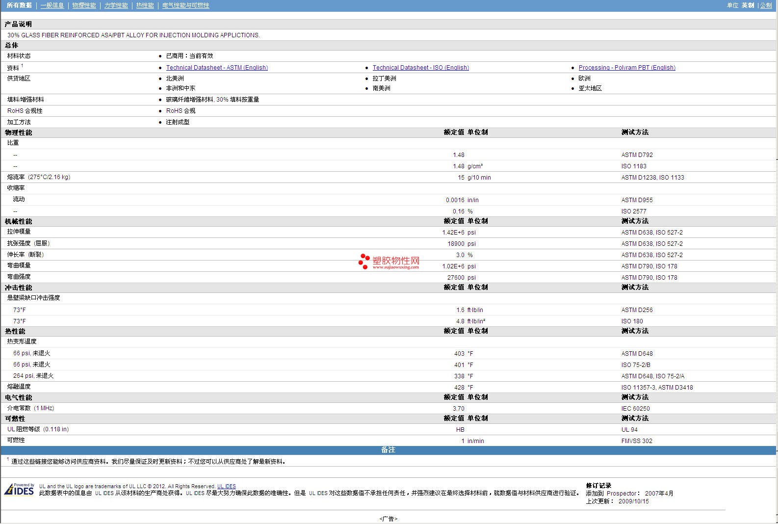Follow the UL IDES footer link
The image size is (778, 524).
(x=226, y=487)
